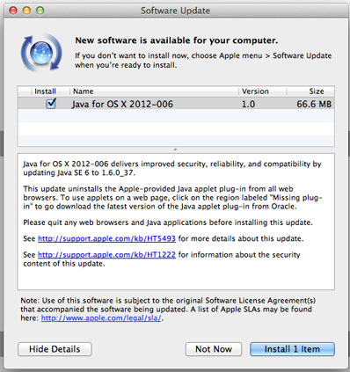This screenshot has width=350, height=372.
Task: Click the Software Update globe icon
Action: click(41, 53)
